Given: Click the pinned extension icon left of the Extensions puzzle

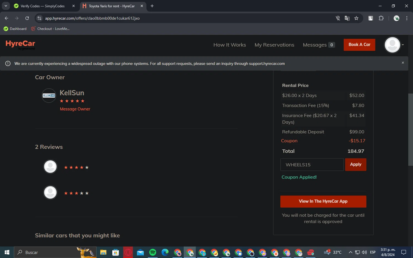Looking at the screenshot, I should (371, 18).
